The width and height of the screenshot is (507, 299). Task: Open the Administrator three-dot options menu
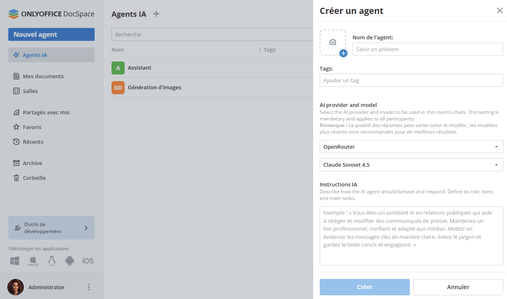click(x=89, y=287)
